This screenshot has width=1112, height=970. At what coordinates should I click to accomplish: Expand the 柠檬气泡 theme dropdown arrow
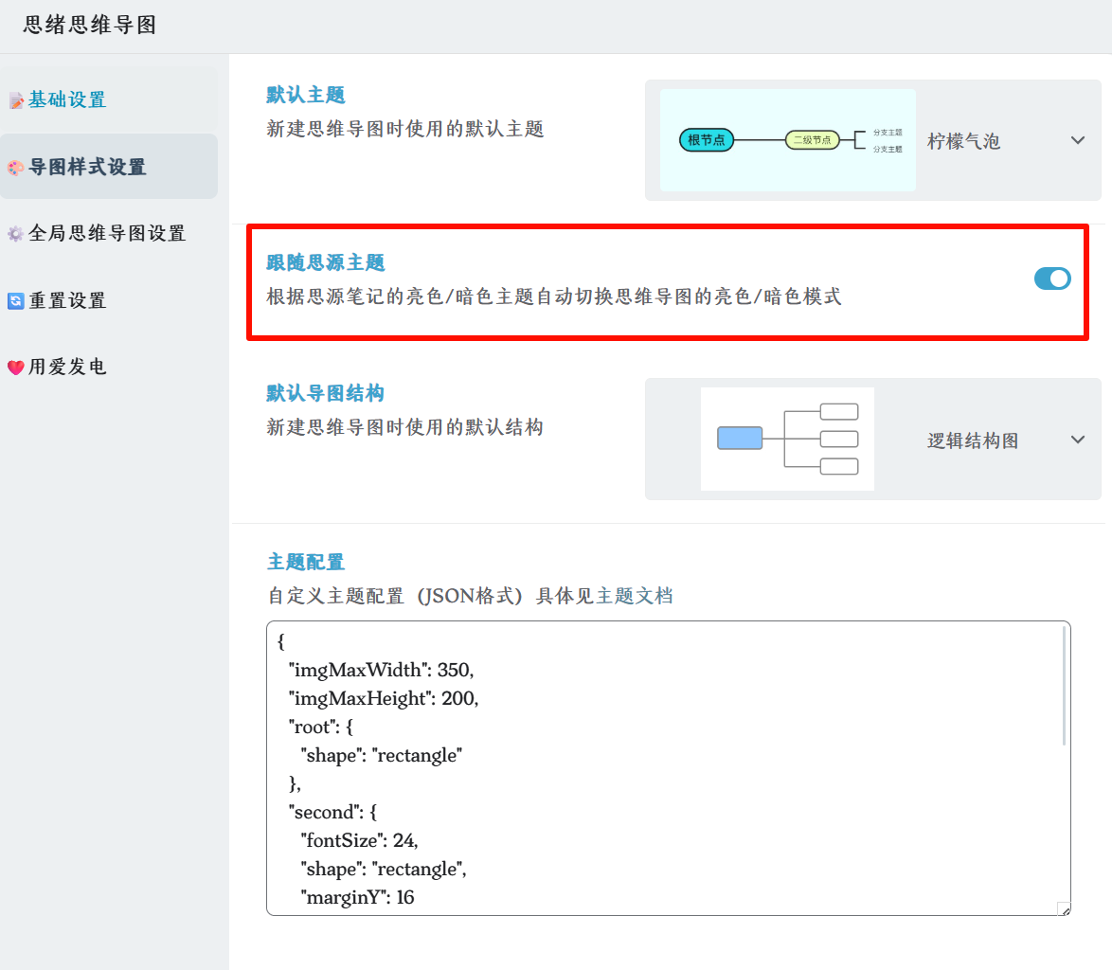(x=1078, y=140)
